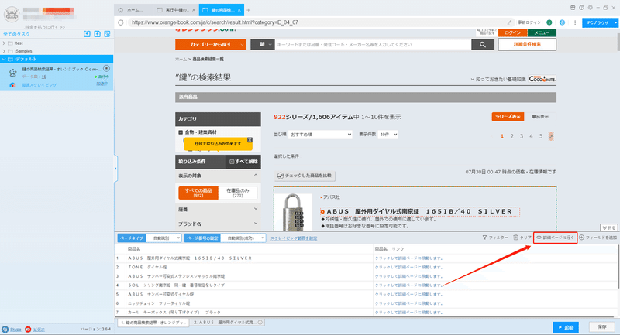Click the 保存 save button
The width and height of the screenshot is (620, 335).
click(602, 327)
